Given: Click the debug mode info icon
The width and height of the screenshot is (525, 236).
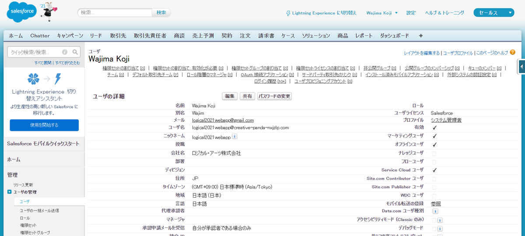Looking at the screenshot, I should pos(440,228).
